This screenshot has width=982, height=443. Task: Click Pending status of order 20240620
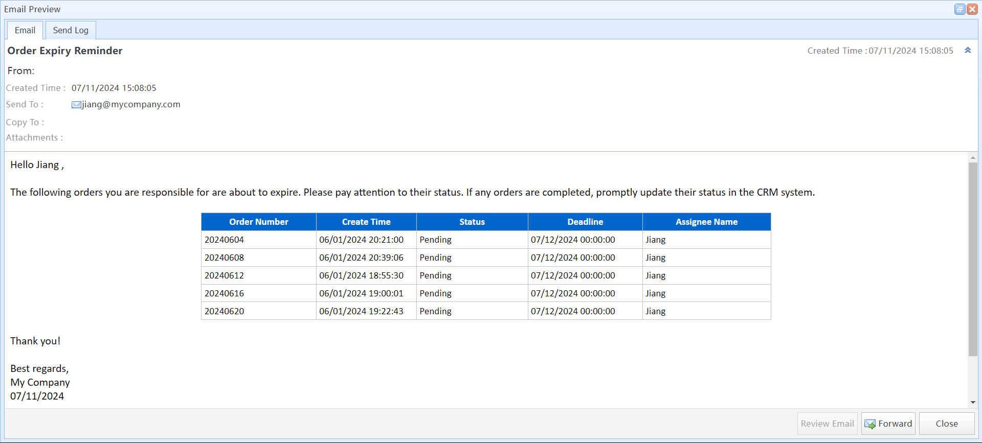click(x=436, y=311)
